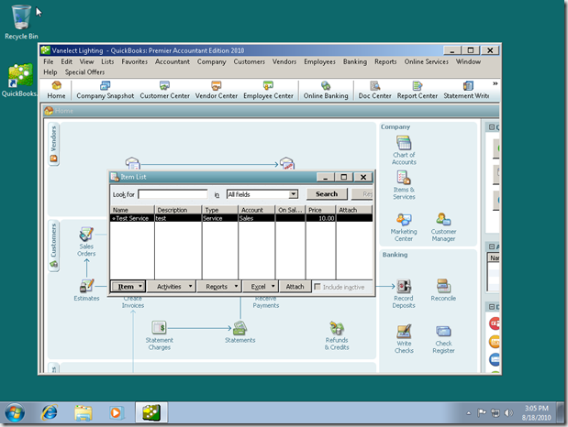Open the Online Services menu
This screenshot has width=568, height=427.
pyautogui.click(x=427, y=61)
